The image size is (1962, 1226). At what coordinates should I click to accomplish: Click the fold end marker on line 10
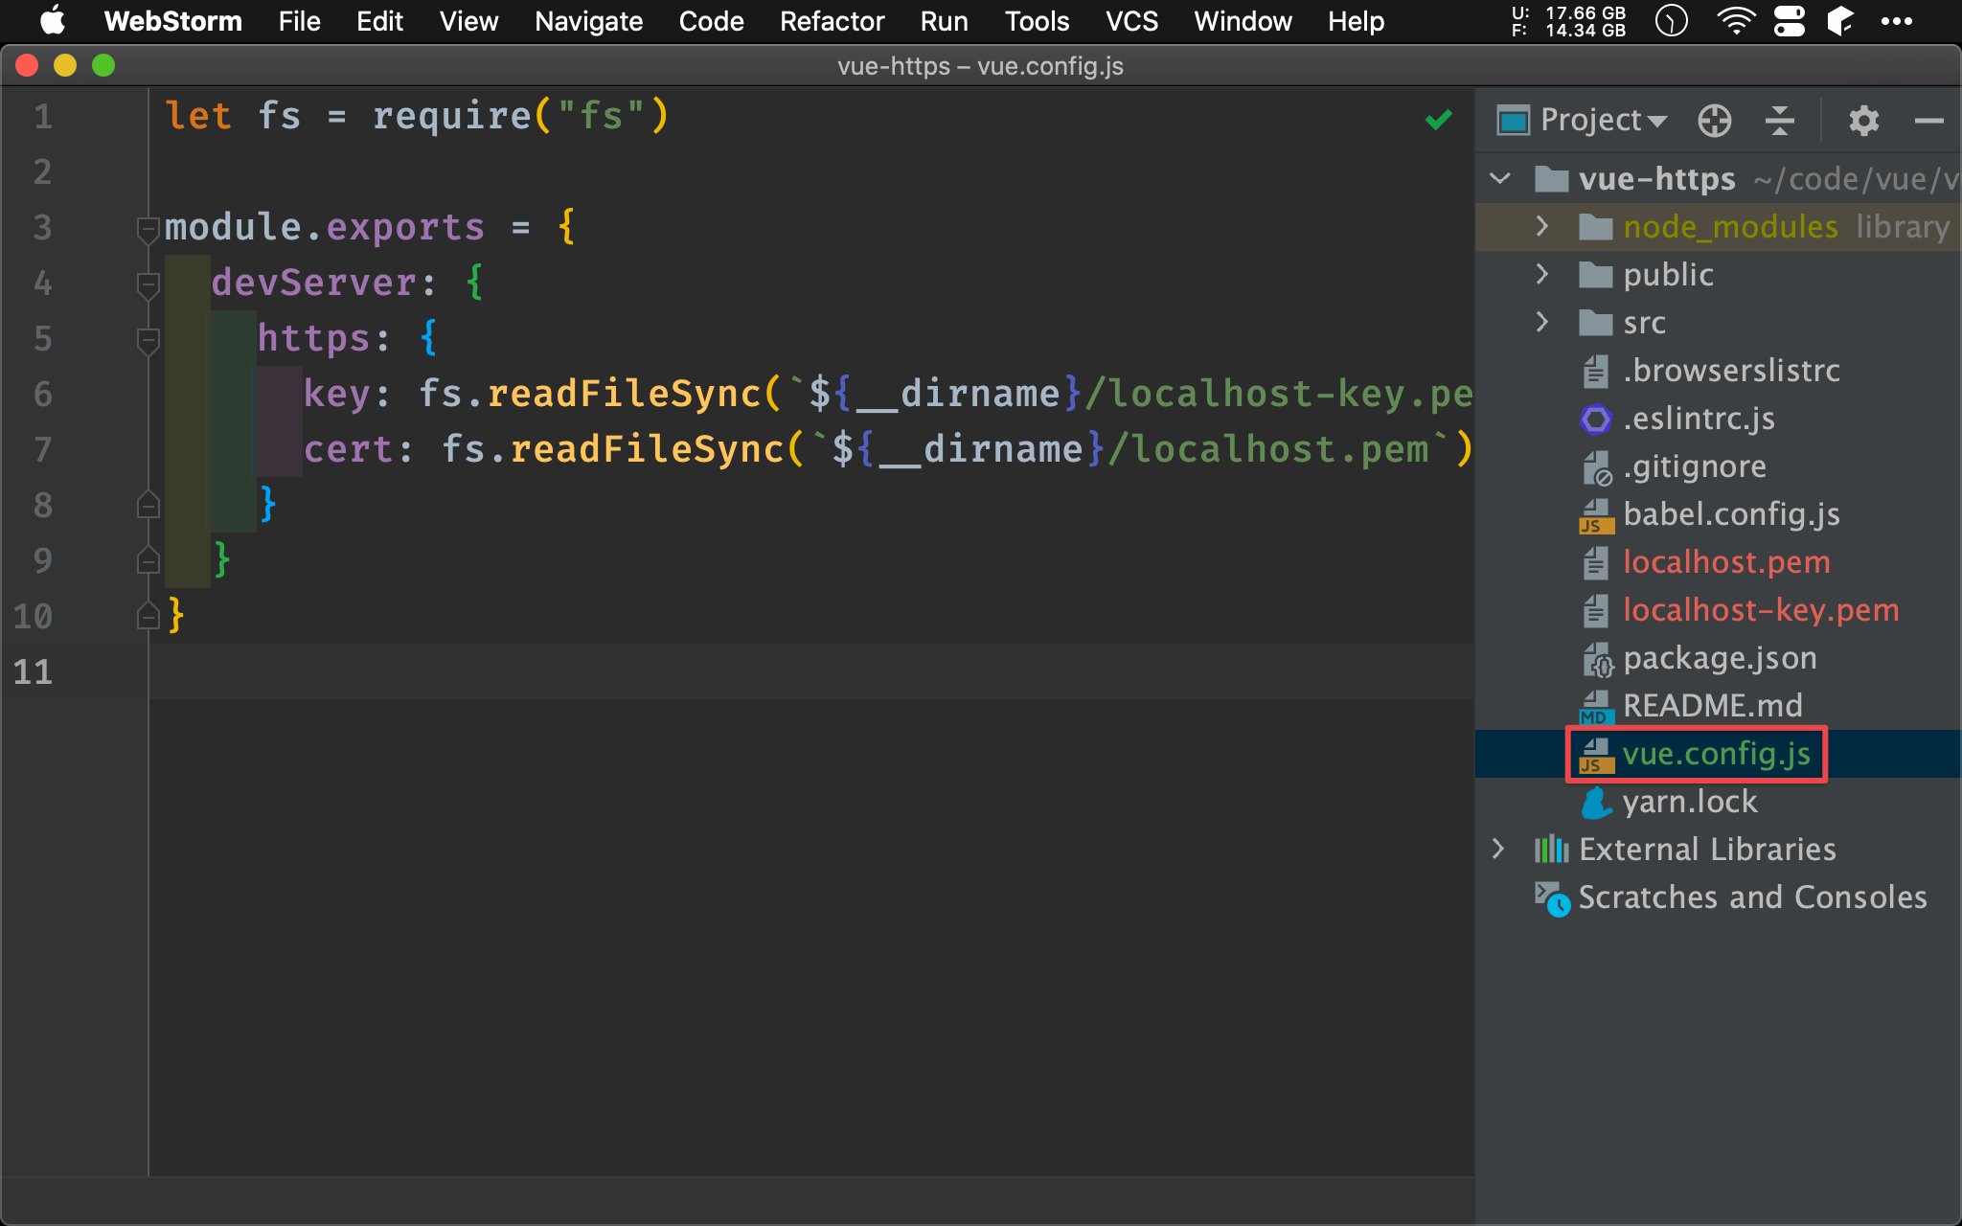coord(148,616)
